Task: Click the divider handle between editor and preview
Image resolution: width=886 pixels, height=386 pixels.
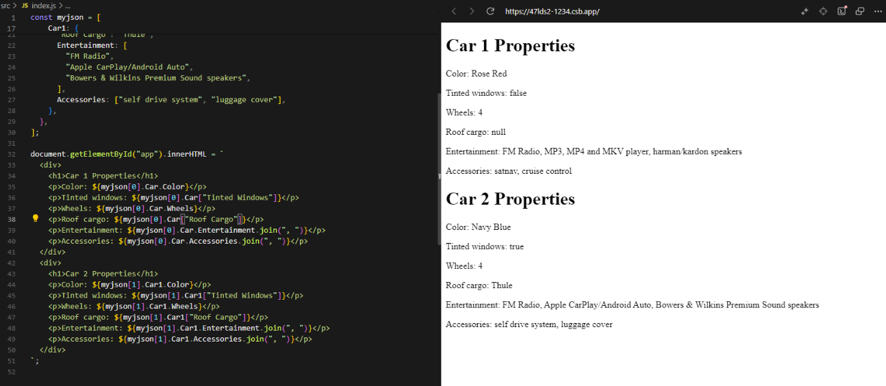Action: point(440,177)
